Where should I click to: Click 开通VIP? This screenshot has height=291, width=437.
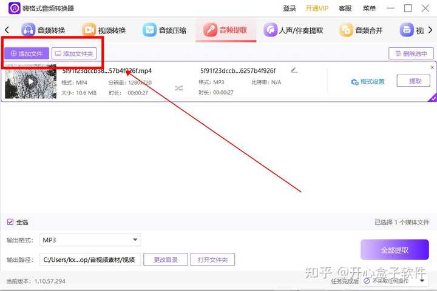pyautogui.click(x=317, y=8)
